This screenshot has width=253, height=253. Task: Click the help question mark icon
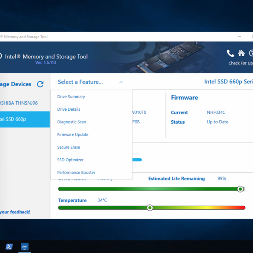pyautogui.click(x=251, y=53)
